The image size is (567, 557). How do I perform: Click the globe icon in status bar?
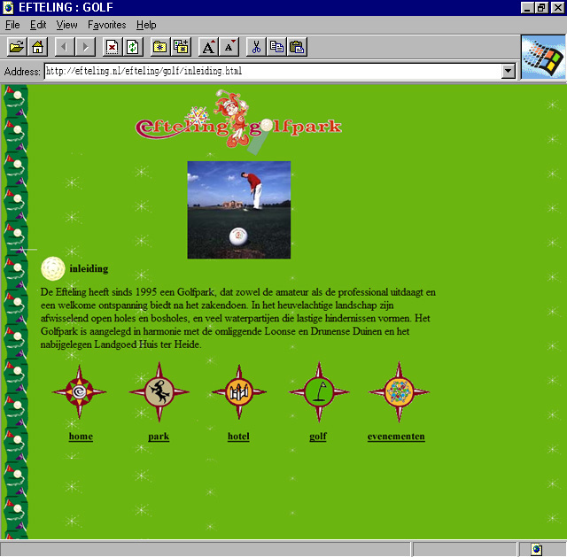point(537,549)
